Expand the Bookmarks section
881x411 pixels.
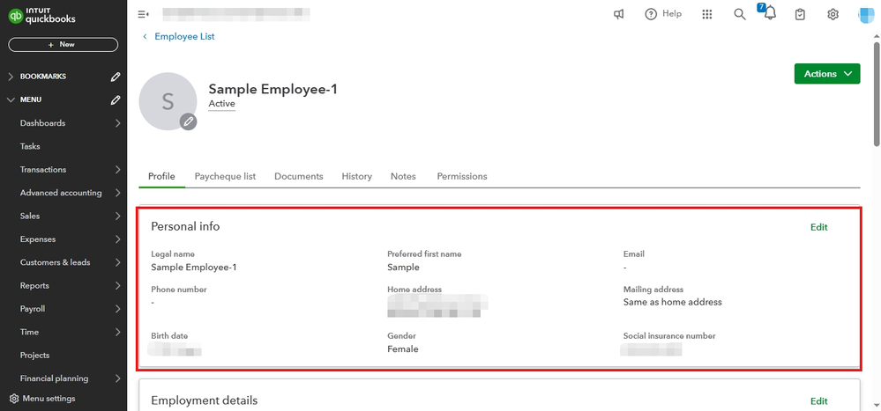11,77
